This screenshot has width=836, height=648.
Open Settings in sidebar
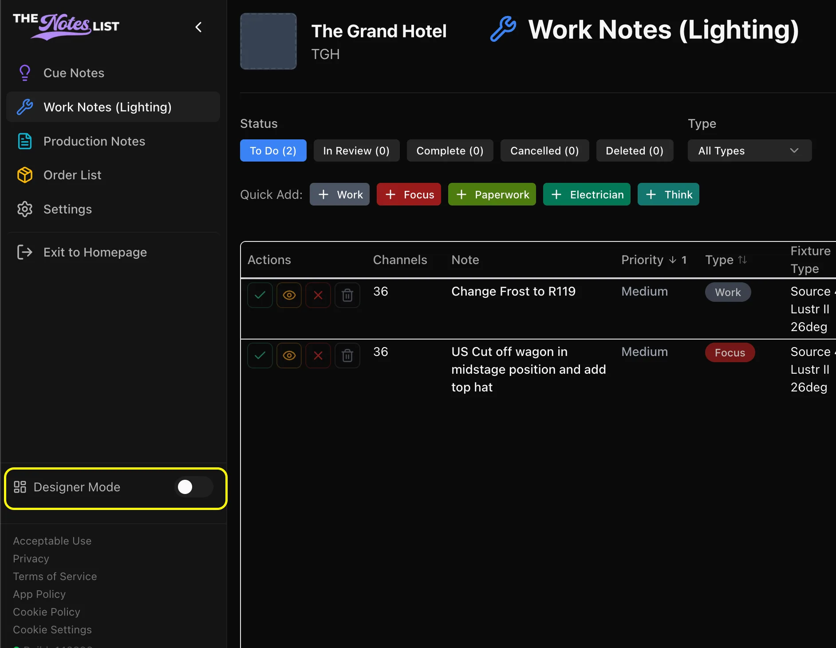[x=113, y=209]
